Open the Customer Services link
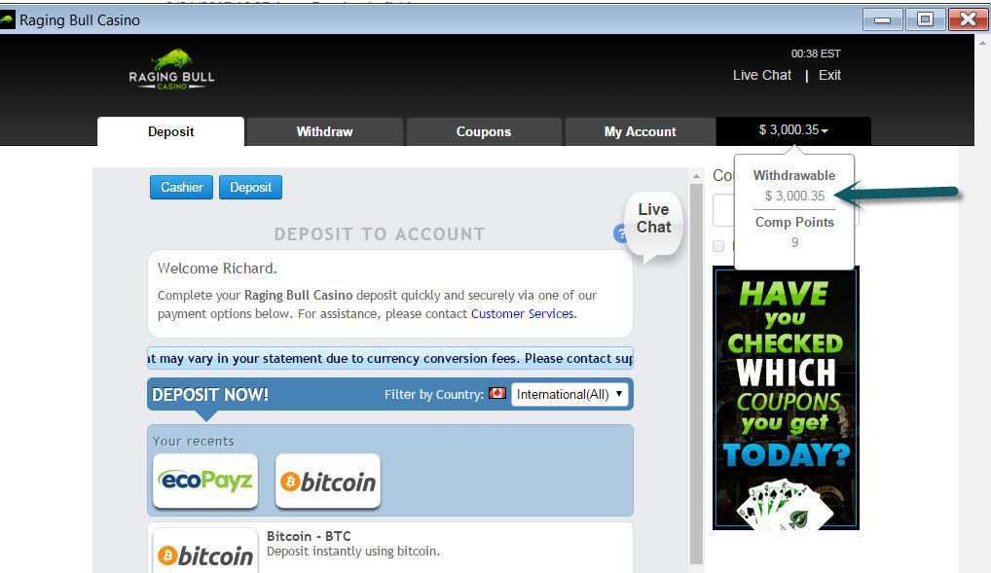Screen dimensions: 991x573 (x=522, y=313)
